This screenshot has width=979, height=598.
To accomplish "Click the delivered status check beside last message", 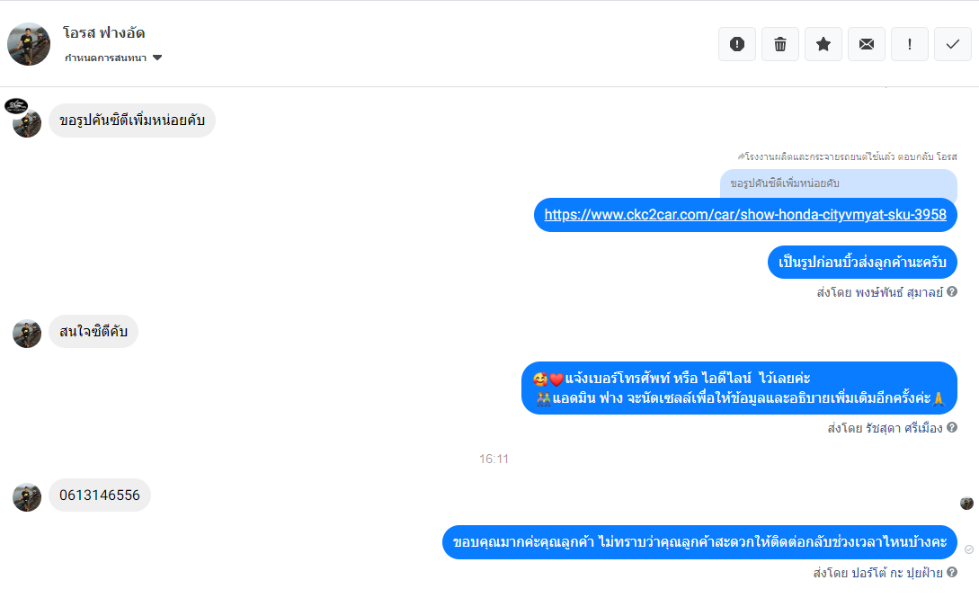I will [x=969, y=549].
